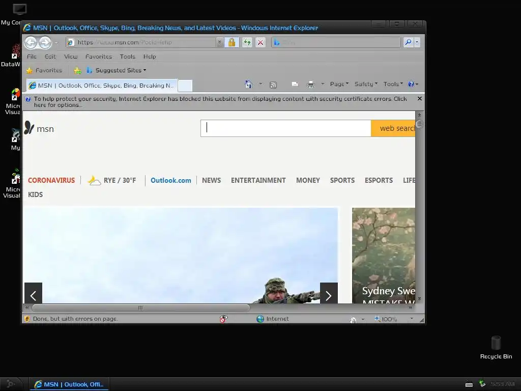Open the Edit menu
Screen dimensions: 521x391
50,57
